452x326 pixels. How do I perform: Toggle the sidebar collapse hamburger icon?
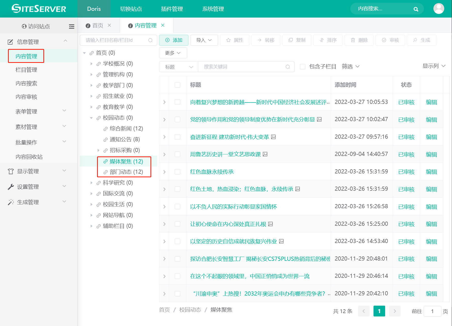point(72,26)
